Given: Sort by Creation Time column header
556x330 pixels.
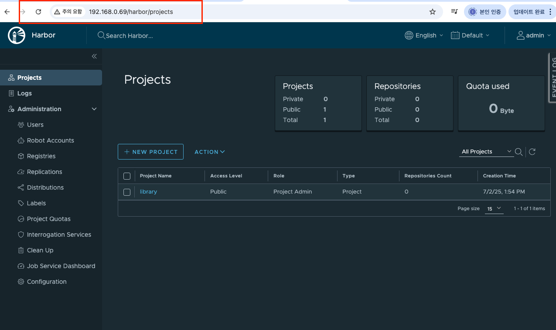Looking at the screenshot, I should pyautogui.click(x=499, y=176).
